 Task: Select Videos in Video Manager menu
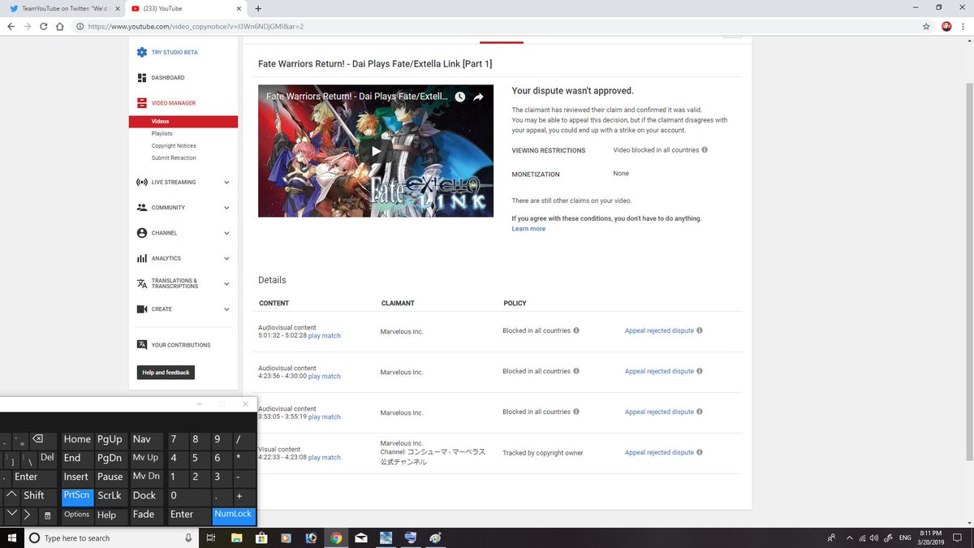[x=183, y=122]
